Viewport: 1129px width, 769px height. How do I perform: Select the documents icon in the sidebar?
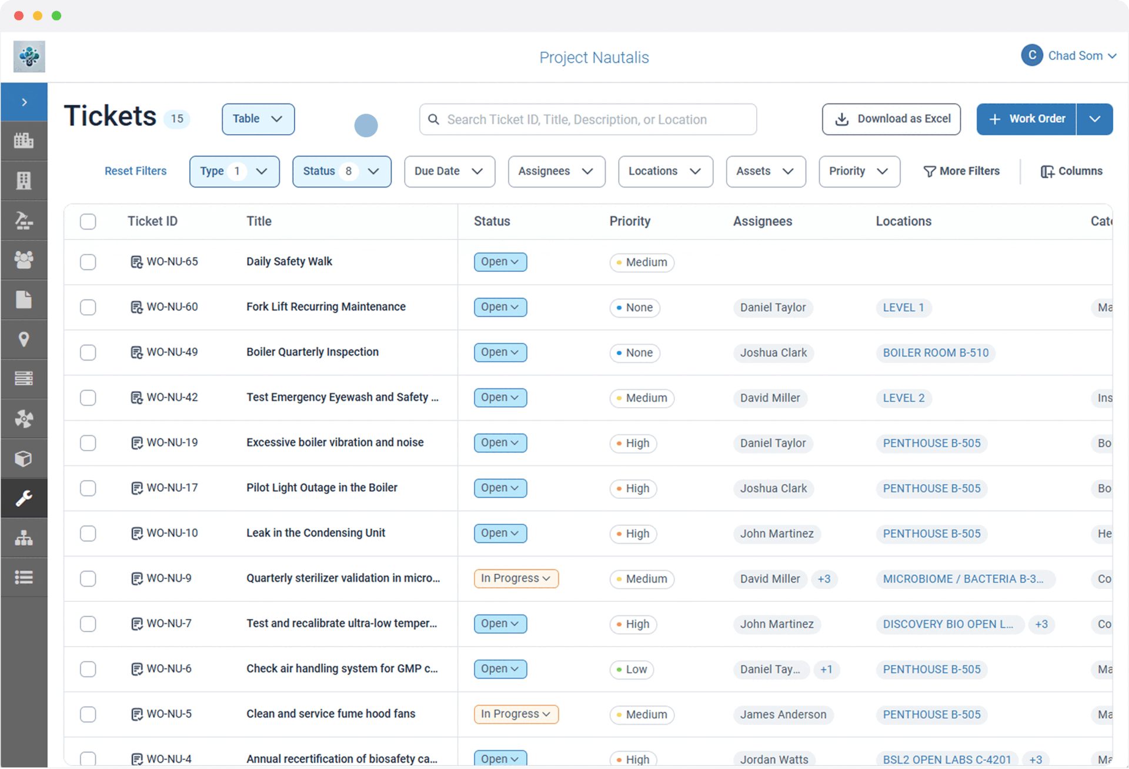pos(24,299)
